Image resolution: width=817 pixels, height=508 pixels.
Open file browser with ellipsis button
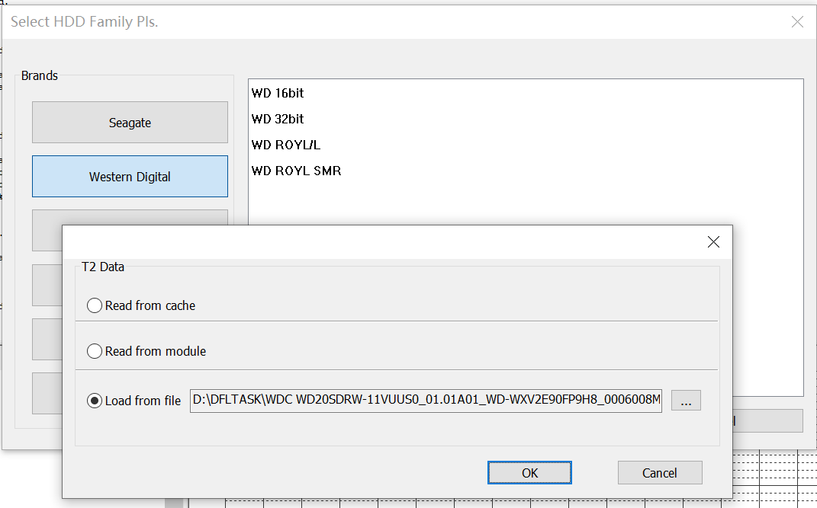[x=686, y=401]
